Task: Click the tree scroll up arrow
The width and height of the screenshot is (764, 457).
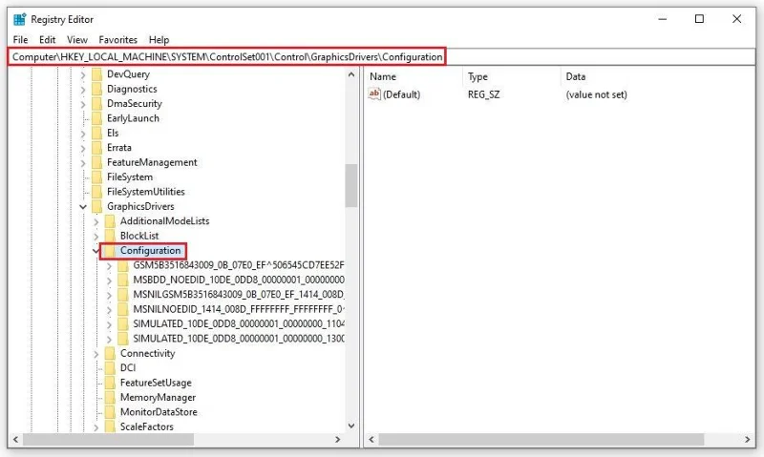Action: click(x=351, y=74)
